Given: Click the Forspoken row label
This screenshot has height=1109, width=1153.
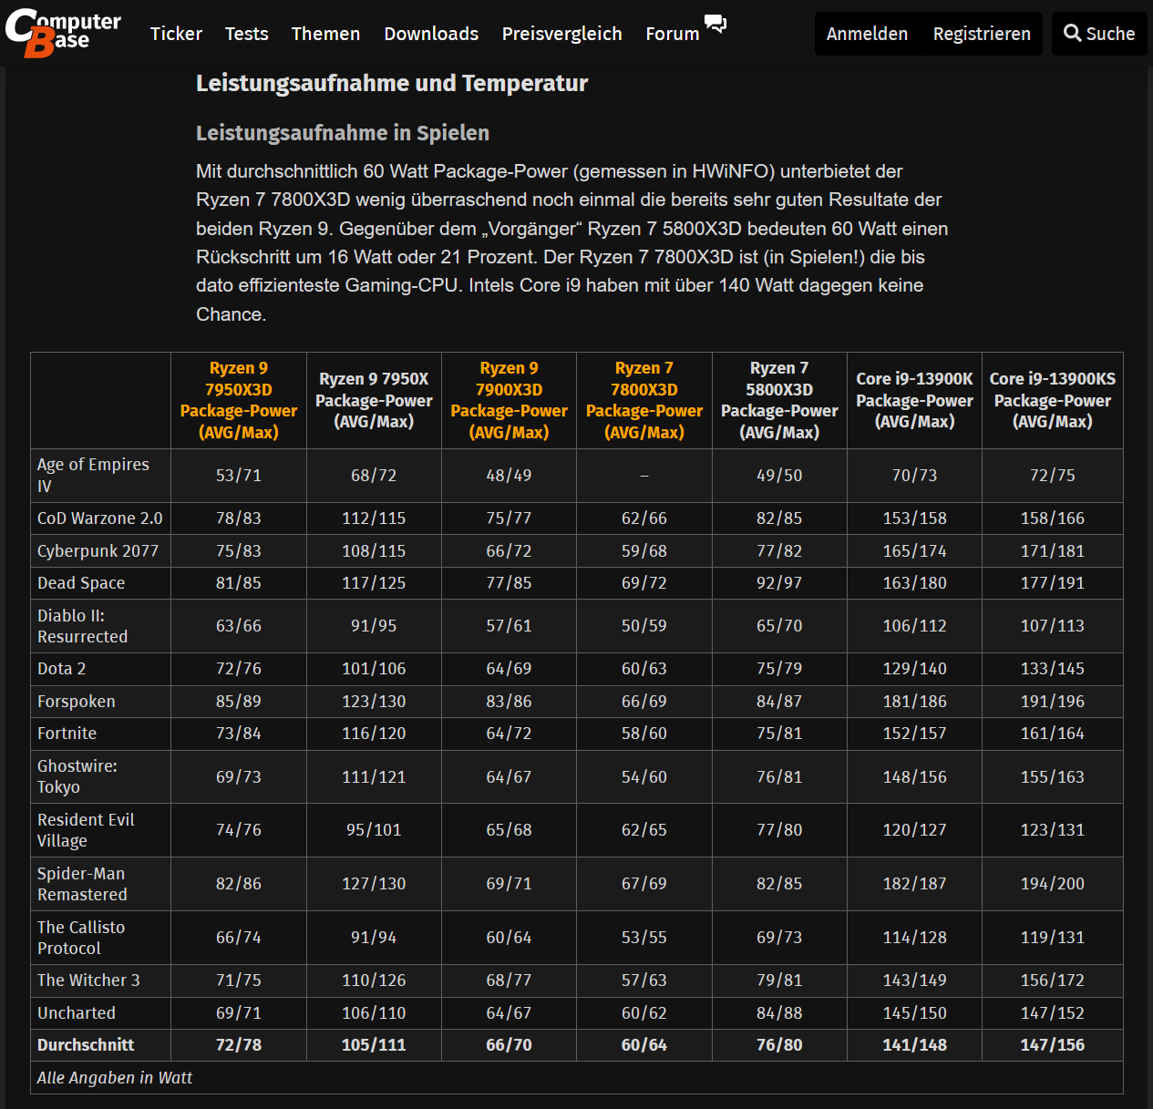Looking at the screenshot, I should [77, 702].
